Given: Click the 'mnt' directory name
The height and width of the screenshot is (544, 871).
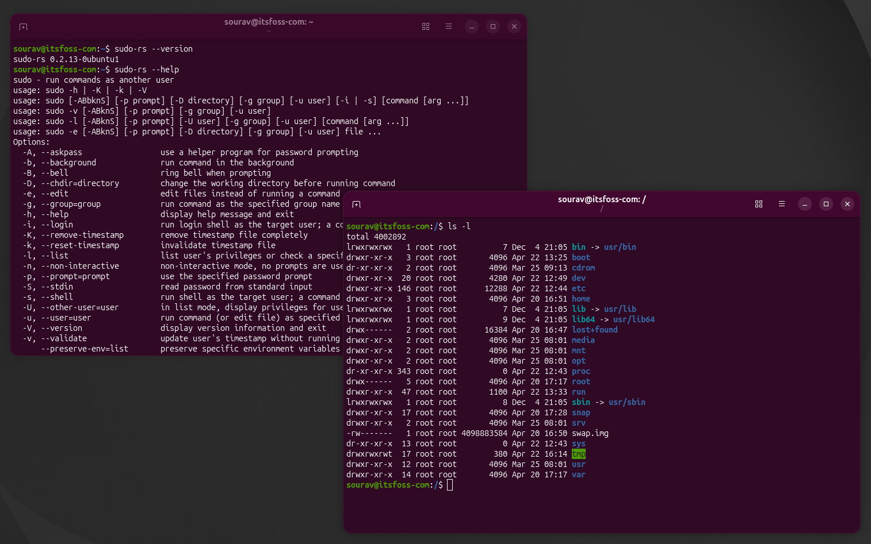Looking at the screenshot, I should [x=579, y=350].
